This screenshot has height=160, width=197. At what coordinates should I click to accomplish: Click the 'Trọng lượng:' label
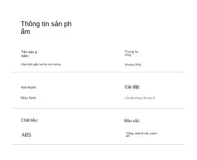(131, 53)
